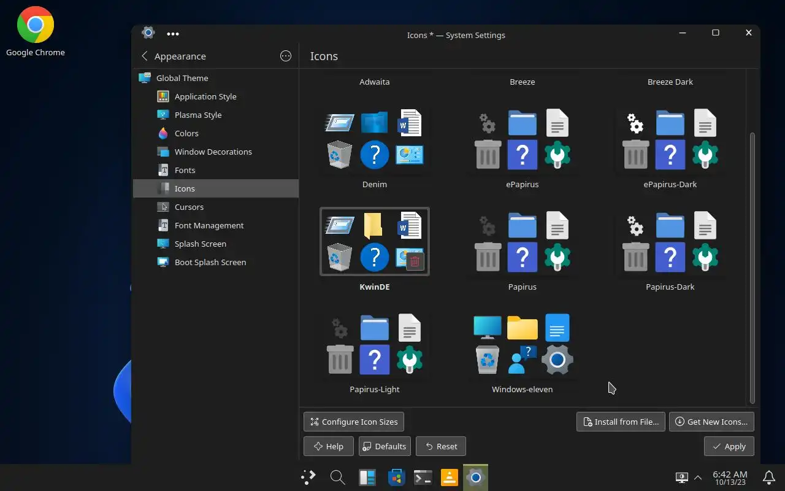Click Get New Icons button
This screenshot has width=785, height=491.
click(711, 422)
